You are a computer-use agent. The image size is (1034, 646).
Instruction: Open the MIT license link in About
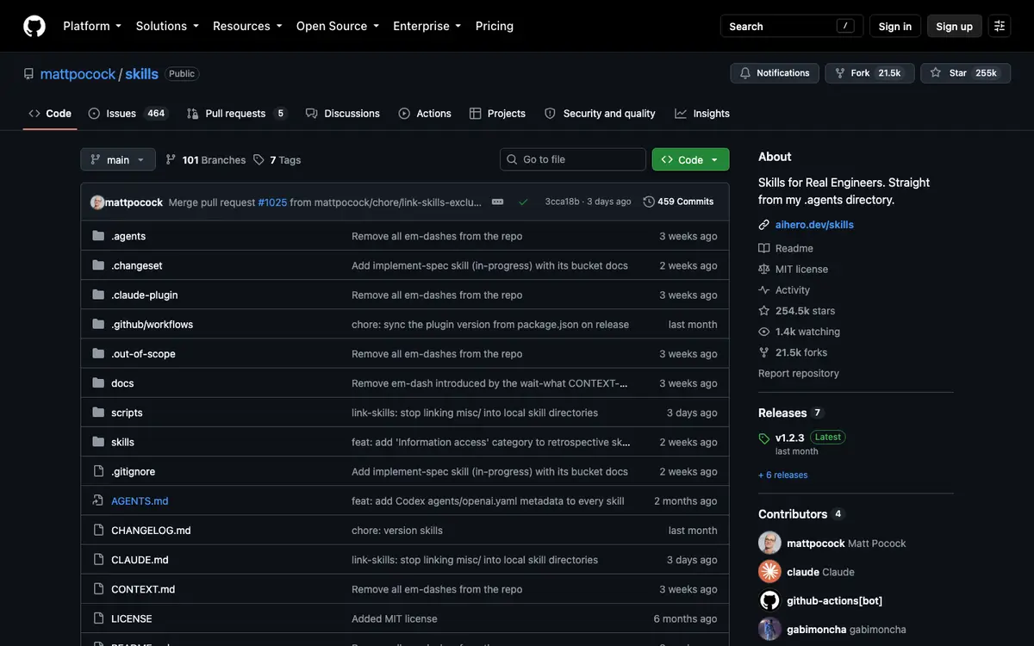pyautogui.click(x=801, y=269)
